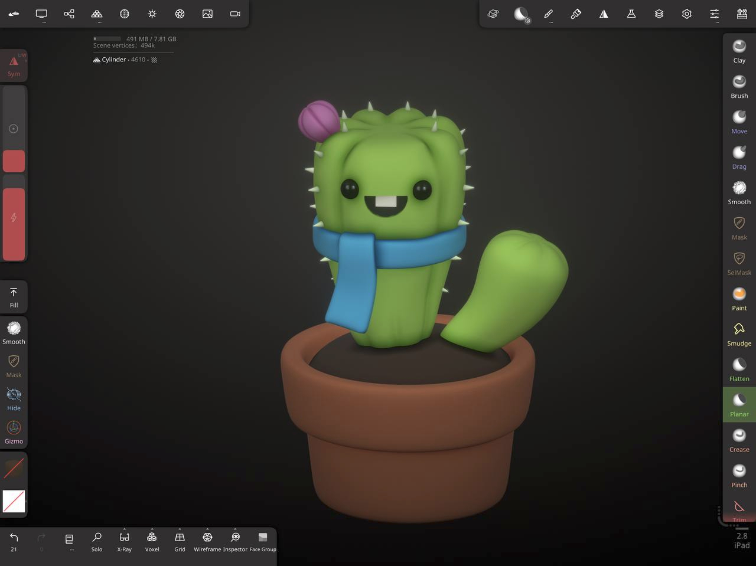Image resolution: width=756 pixels, height=566 pixels.
Task: Select the Smudge tool
Action: click(x=739, y=334)
